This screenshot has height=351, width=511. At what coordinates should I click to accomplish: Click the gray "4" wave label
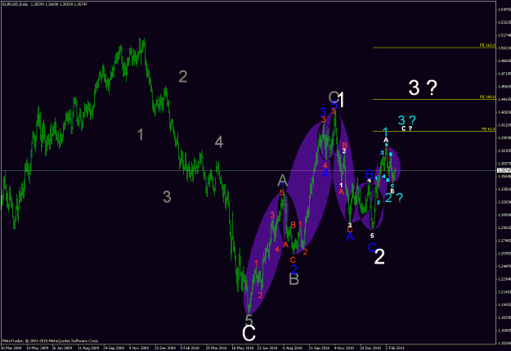[219, 142]
